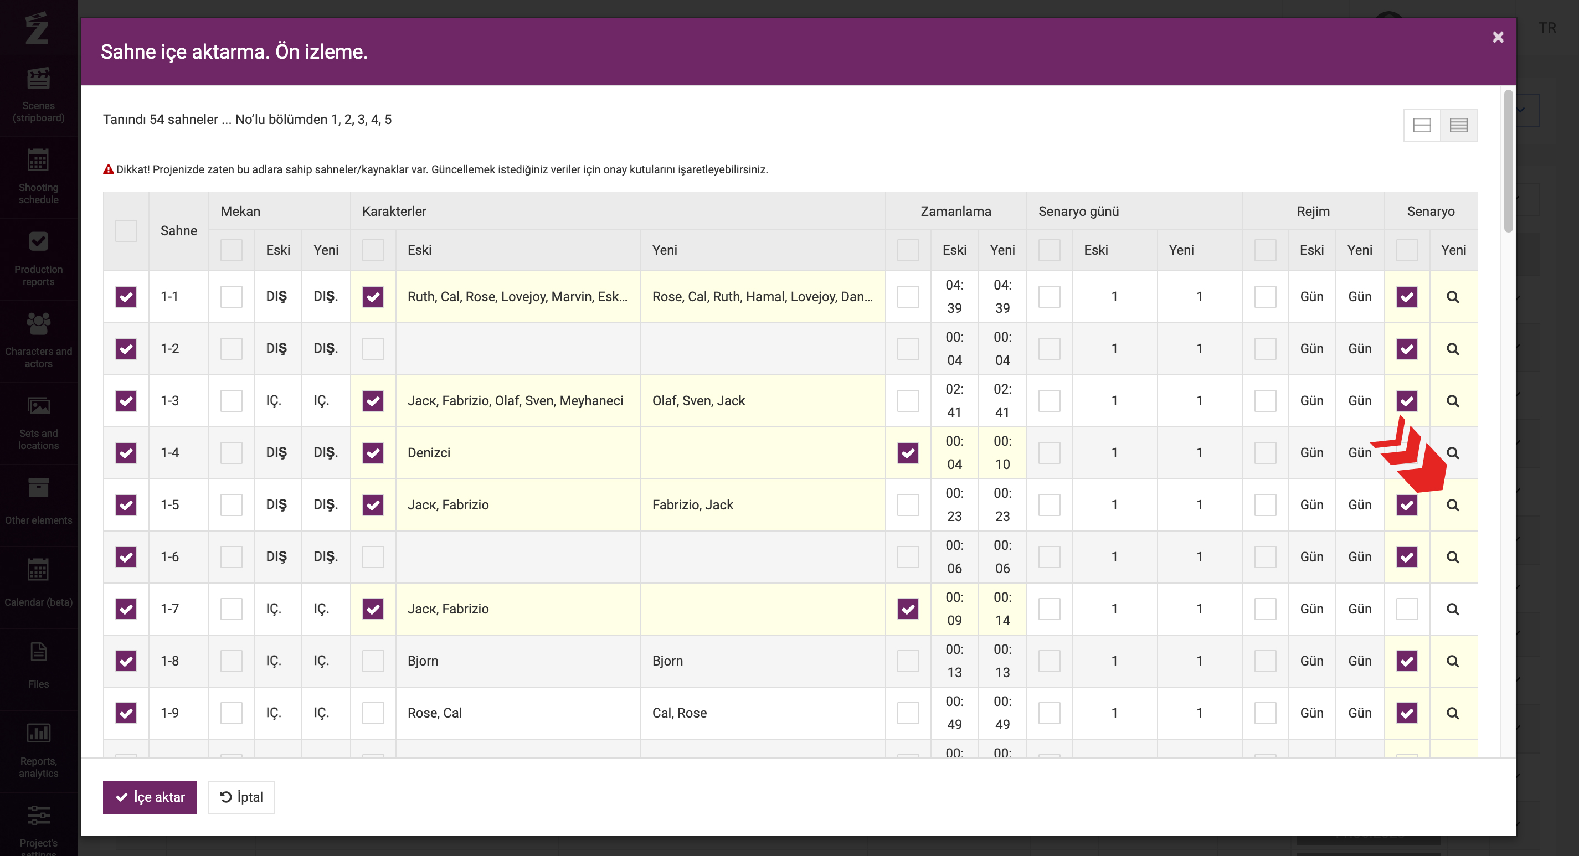Tick Mekan checkbox for scene 1-5
Image resolution: width=1579 pixels, height=856 pixels.
(231, 505)
